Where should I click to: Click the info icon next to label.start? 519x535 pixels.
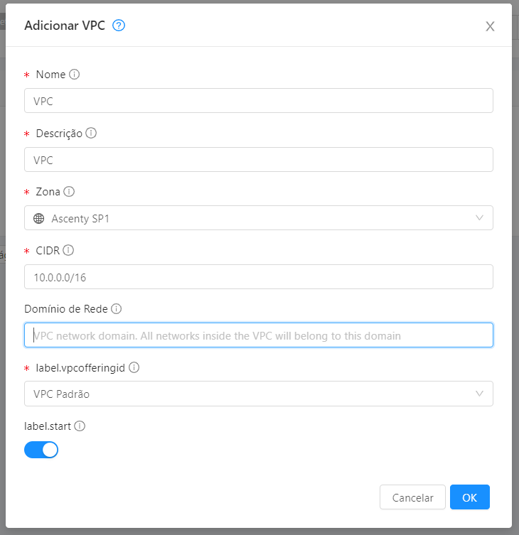point(80,426)
